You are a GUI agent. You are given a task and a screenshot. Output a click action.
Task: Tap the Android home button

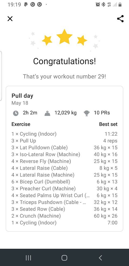tap(64, 258)
